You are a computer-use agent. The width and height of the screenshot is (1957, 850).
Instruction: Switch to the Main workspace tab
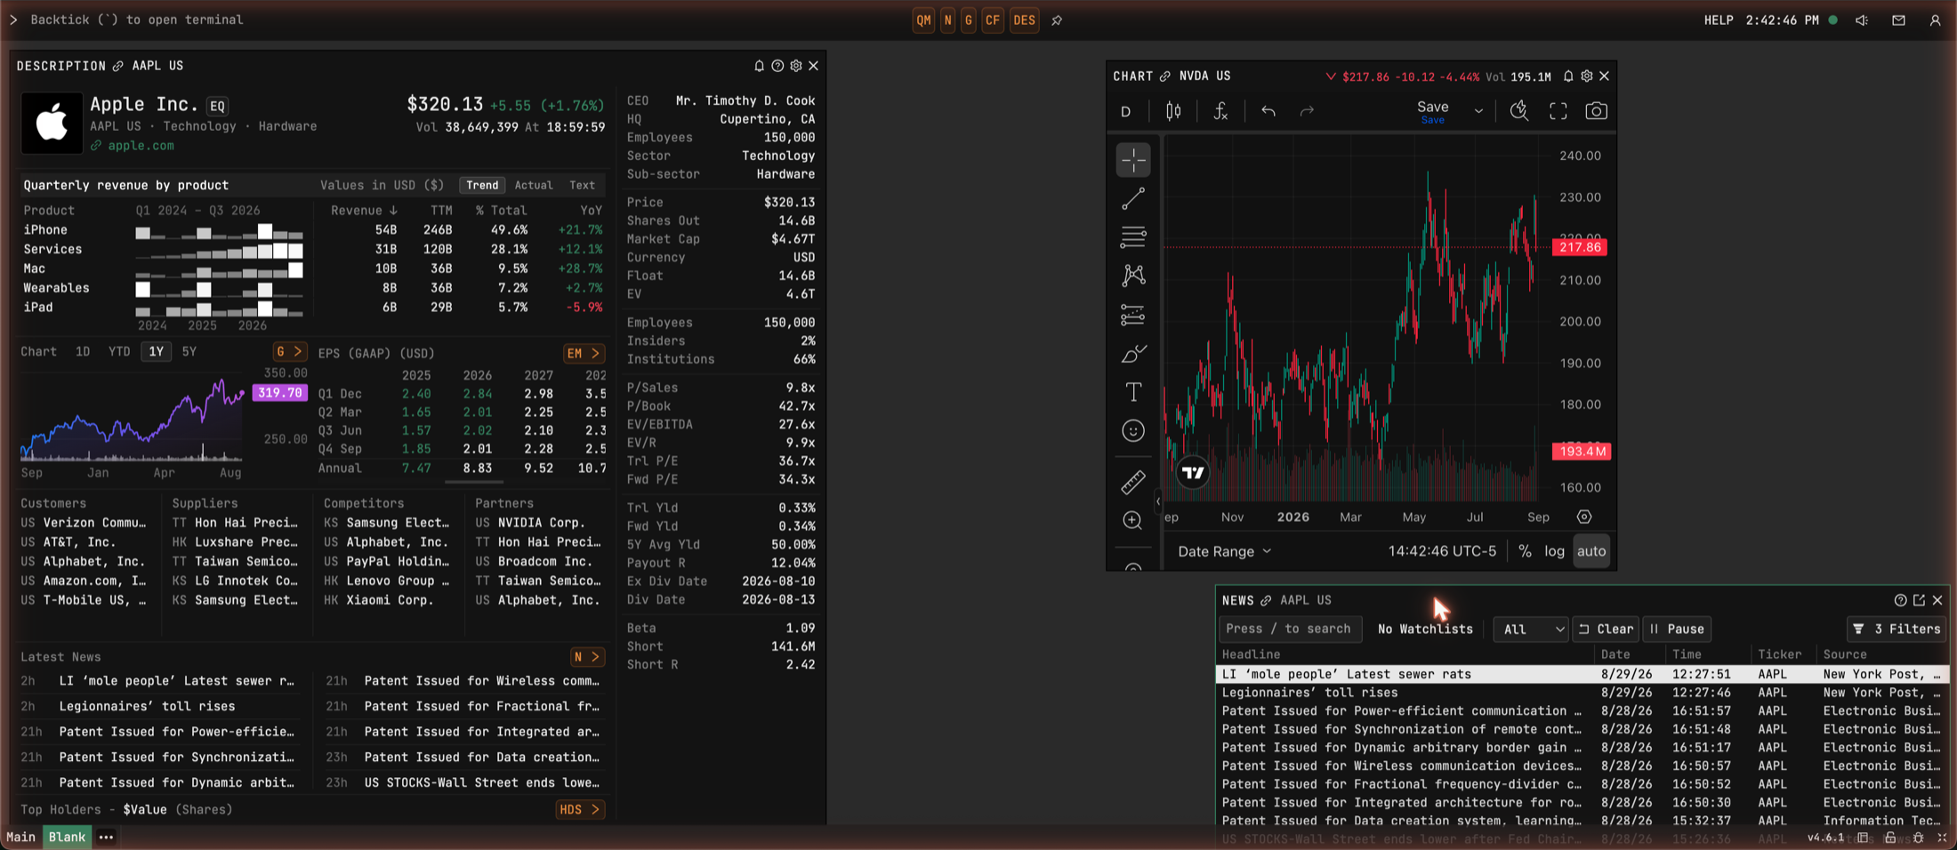(20, 837)
